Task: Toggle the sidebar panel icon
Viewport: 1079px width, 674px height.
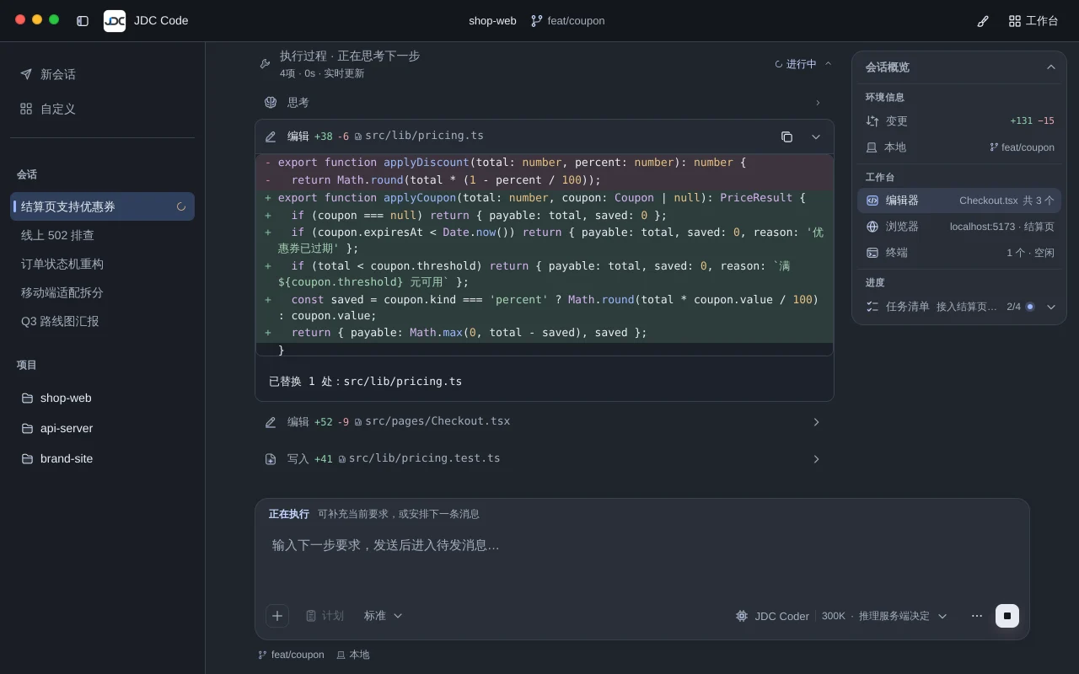Action: coord(83,21)
